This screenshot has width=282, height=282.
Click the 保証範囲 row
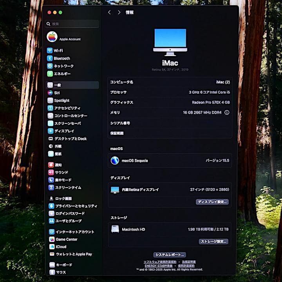[170, 133]
